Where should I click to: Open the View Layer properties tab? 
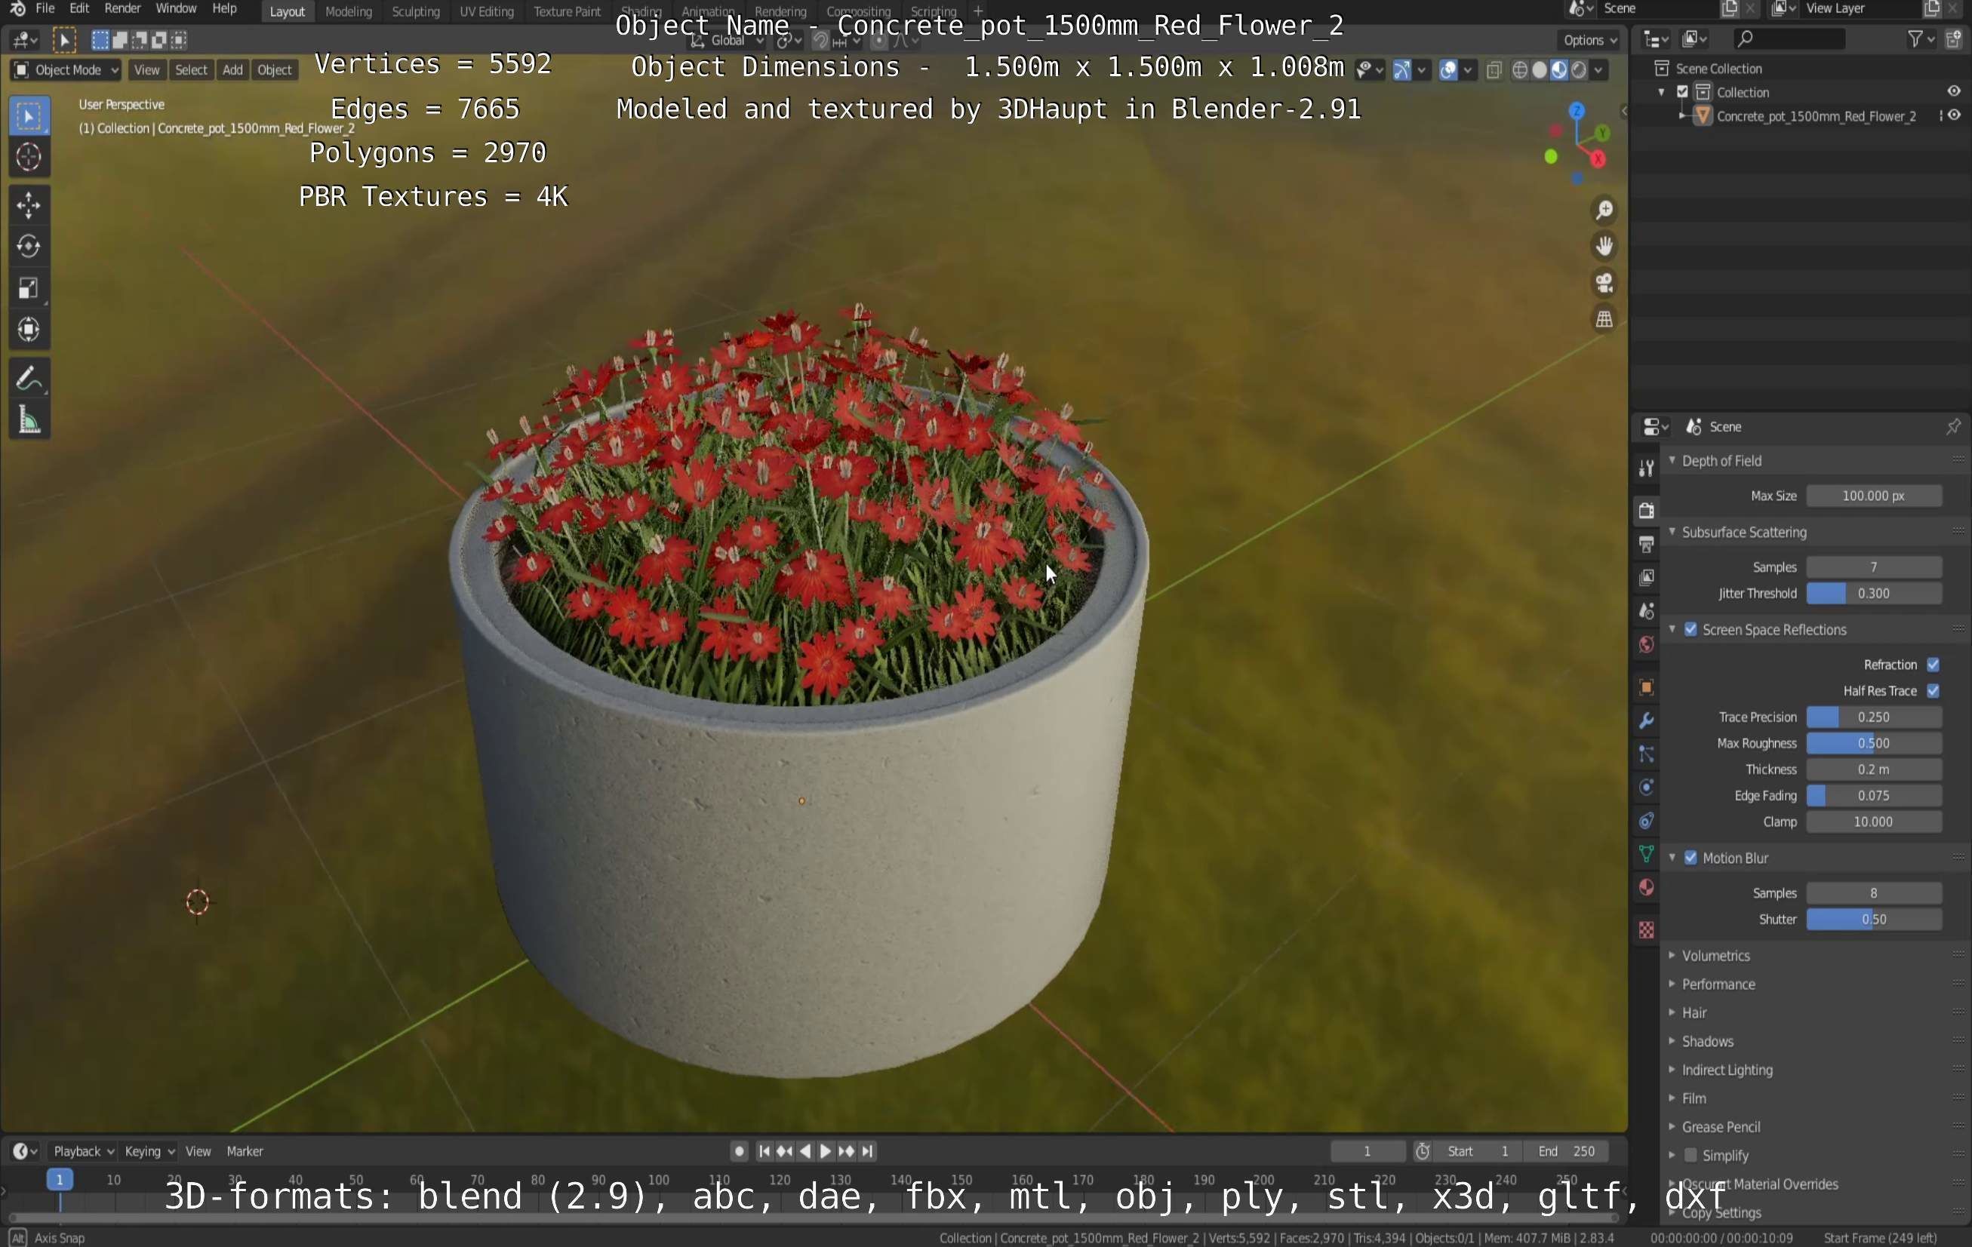[1646, 577]
